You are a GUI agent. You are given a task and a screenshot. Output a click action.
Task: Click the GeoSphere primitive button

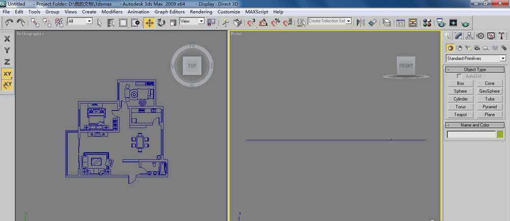point(490,91)
